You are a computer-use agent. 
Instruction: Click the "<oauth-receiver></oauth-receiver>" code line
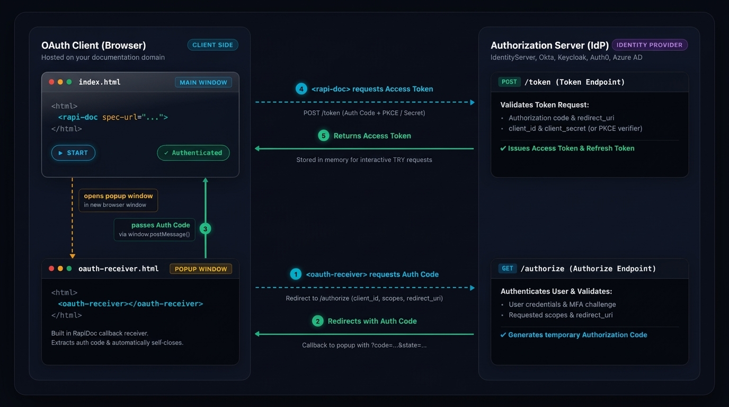coord(130,304)
